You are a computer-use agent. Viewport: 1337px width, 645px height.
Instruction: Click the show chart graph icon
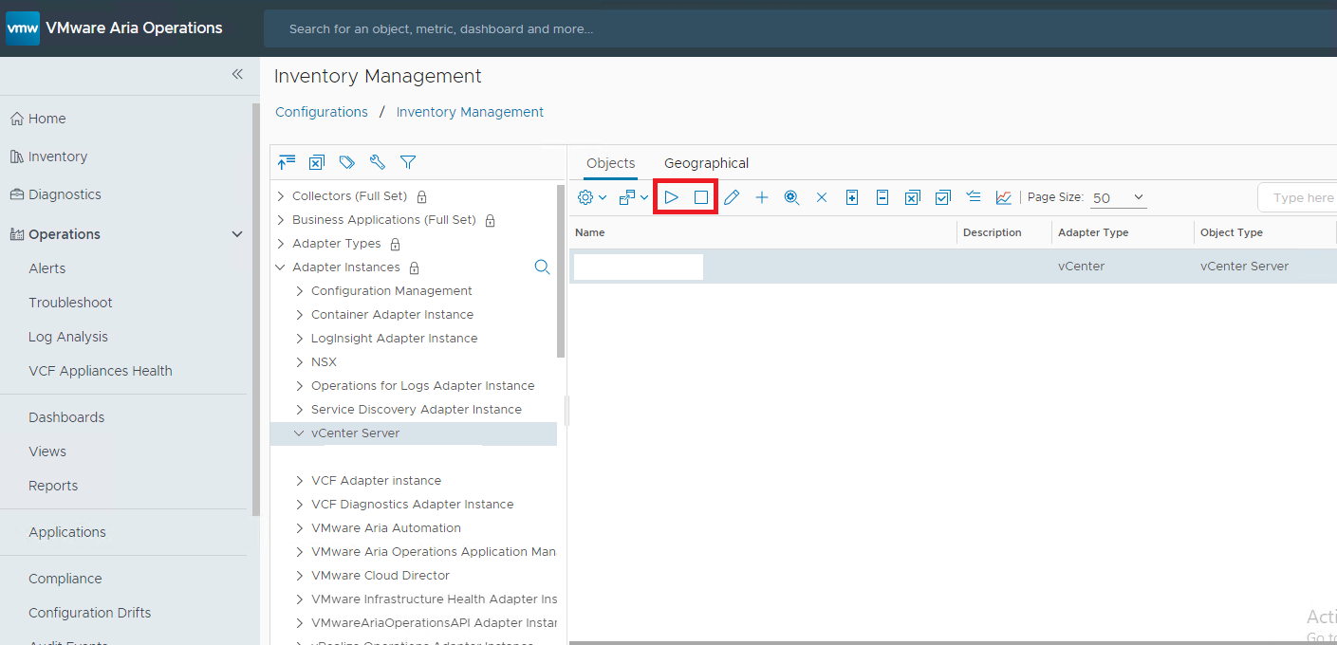coord(1003,197)
